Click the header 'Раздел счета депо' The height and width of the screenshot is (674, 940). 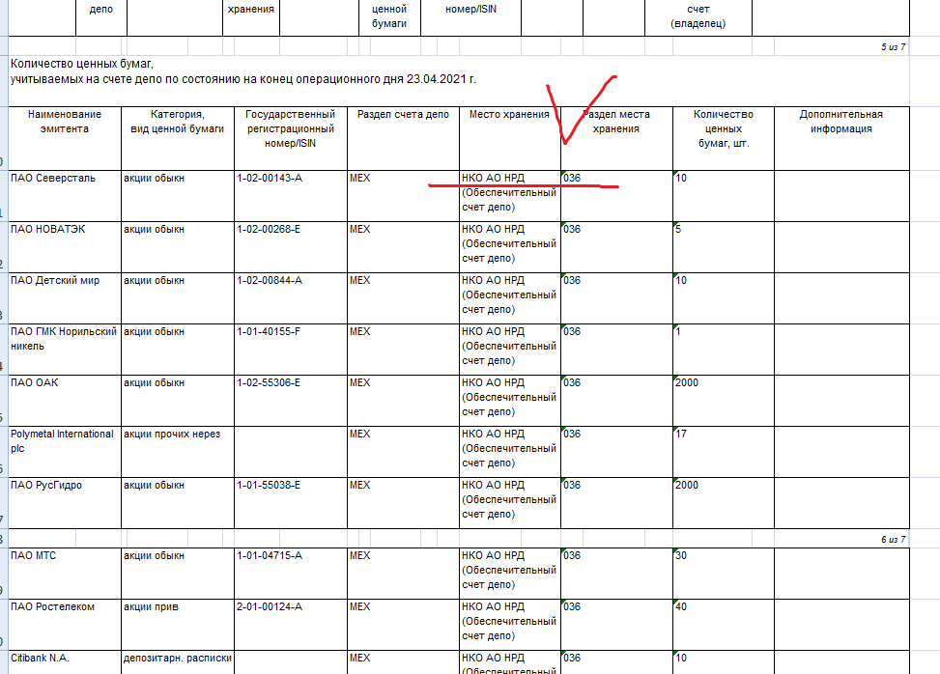[x=404, y=138]
